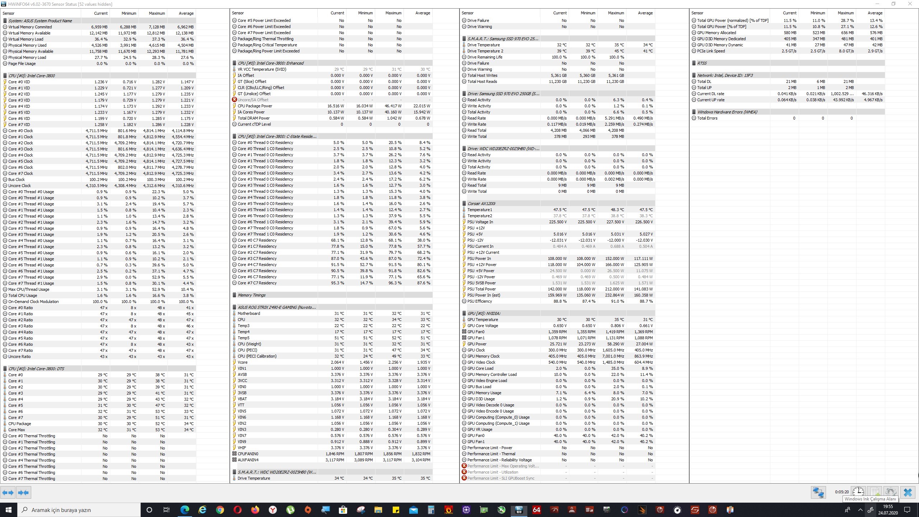Select the HWiNFO icon in the taskbar
919x517 pixels.
[519, 510]
